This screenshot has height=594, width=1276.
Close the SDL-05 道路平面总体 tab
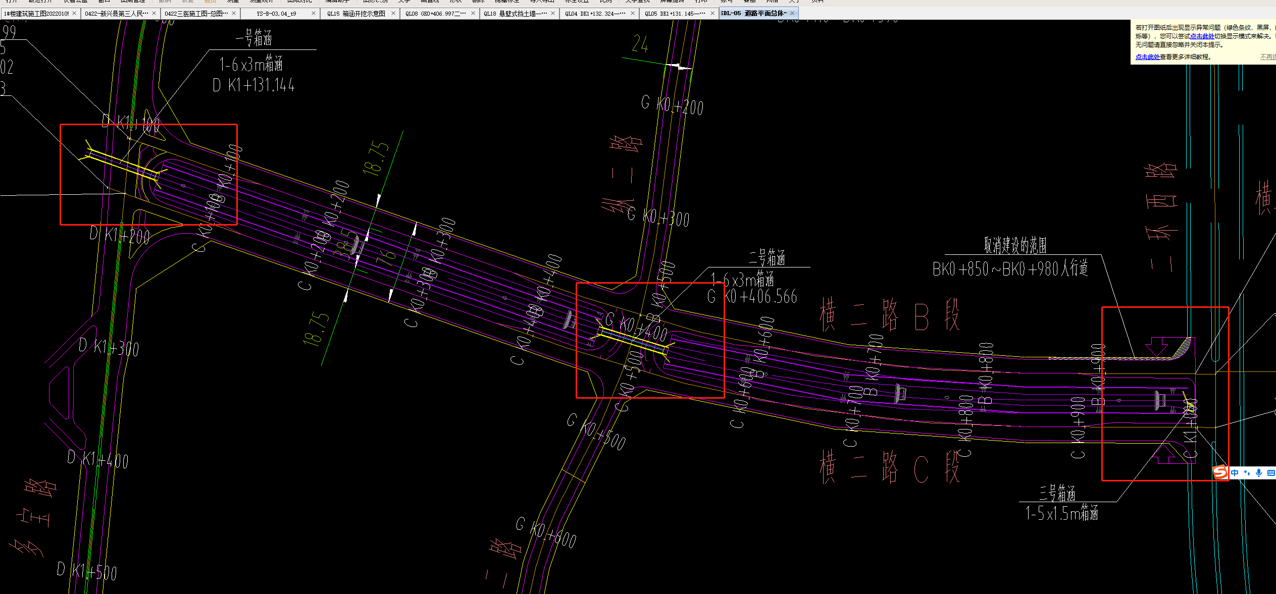tap(792, 13)
